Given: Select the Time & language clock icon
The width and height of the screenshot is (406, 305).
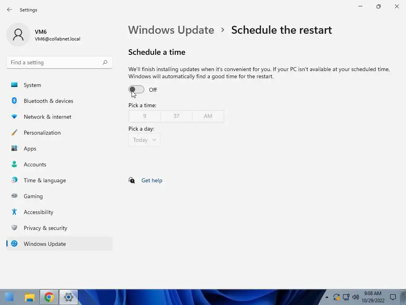Looking at the screenshot, I should (x=14, y=180).
